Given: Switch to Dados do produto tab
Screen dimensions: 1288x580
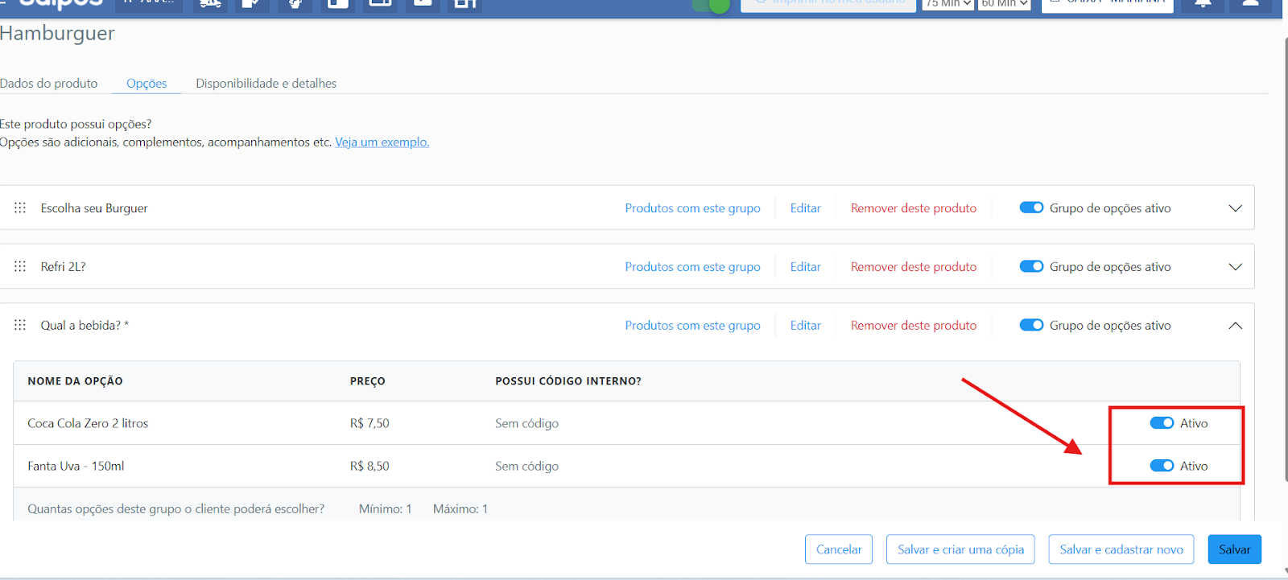Looking at the screenshot, I should (49, 84).
